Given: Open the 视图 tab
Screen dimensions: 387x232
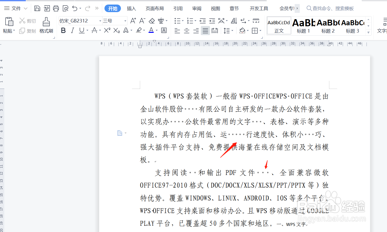Looking at the screenshot, I should click(x=216, y=8).
